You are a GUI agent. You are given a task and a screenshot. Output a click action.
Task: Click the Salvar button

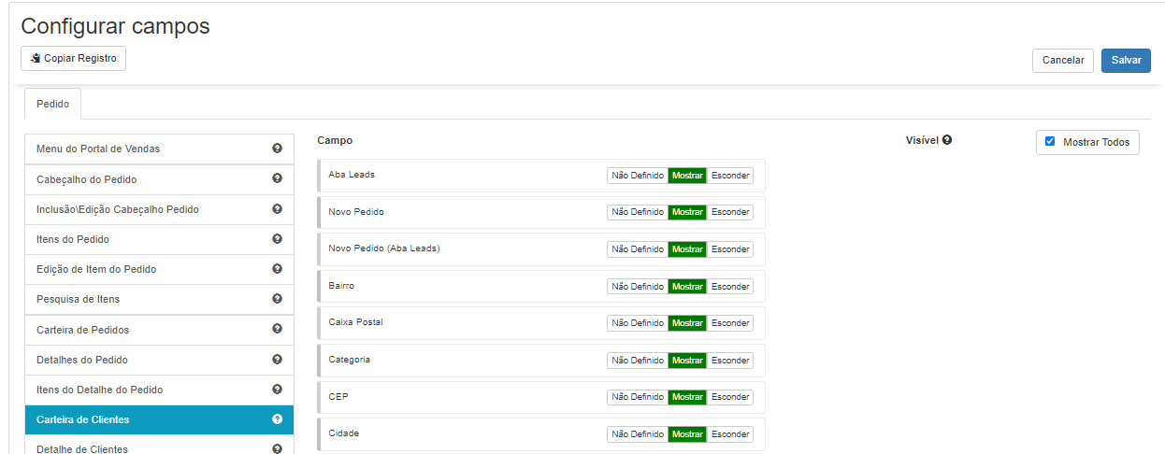pyautogui.click(x=1126, y=60)
